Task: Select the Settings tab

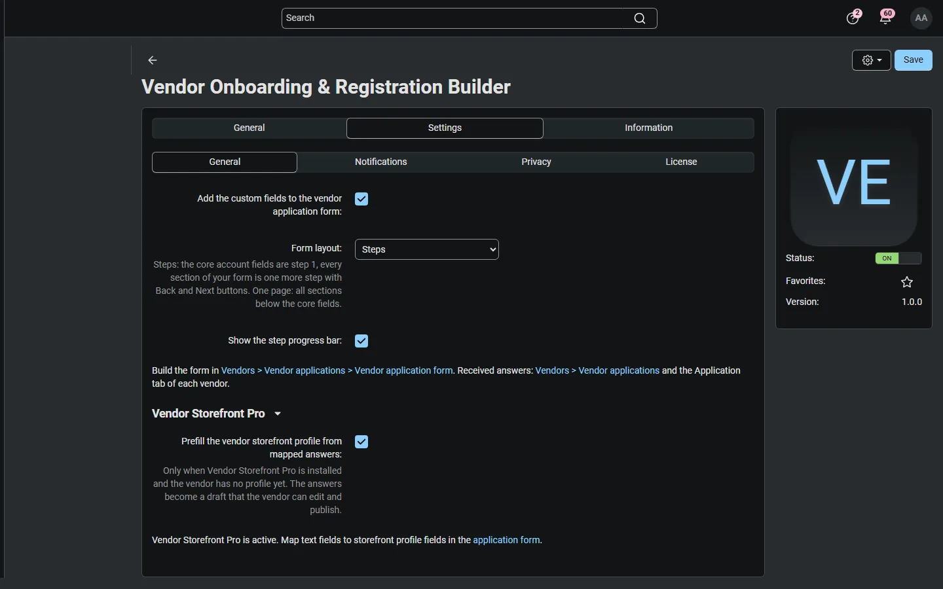Action: [445, 128]
